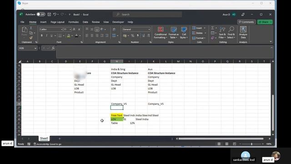Click the Search box in title bar
This screenshot has height=164, width=291.
[x=147, y=14]
